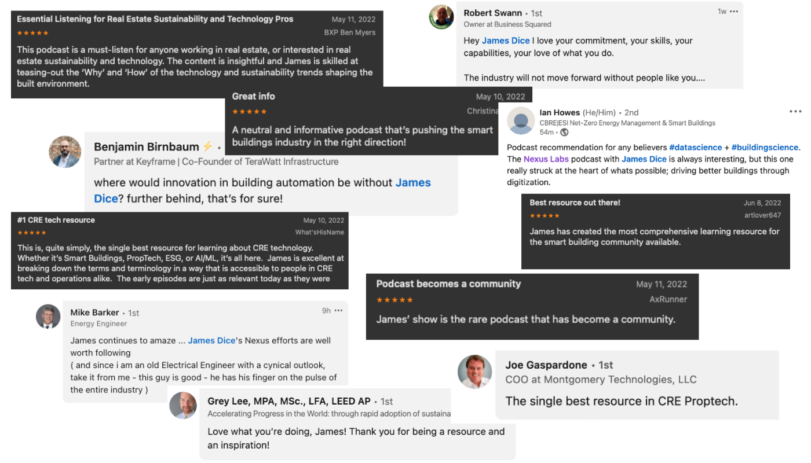Click Ian Howes' default avatar icon
Viewport: 811px width, 463px height.
click(x=521, y=120)
